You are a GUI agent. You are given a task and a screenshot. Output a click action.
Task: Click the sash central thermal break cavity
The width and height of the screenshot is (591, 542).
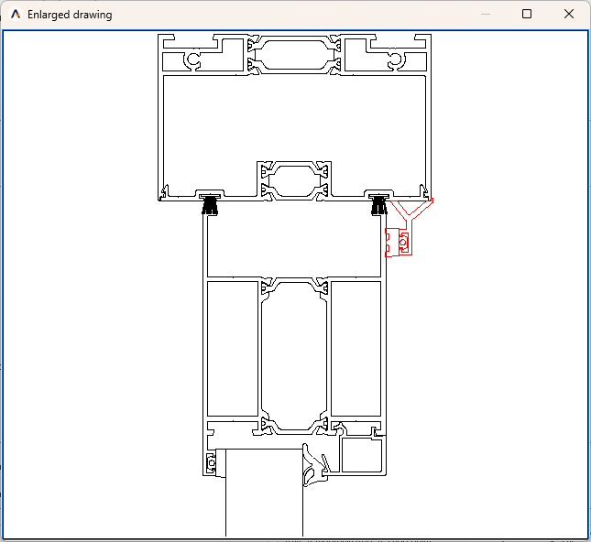tap(294, 352)
